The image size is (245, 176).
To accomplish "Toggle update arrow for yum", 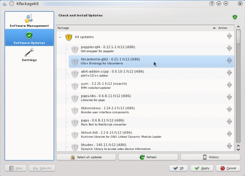I will tap(229, 85).
